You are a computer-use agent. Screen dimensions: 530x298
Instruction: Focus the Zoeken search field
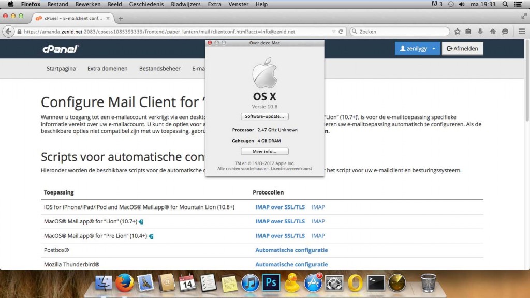coord(400,32)
